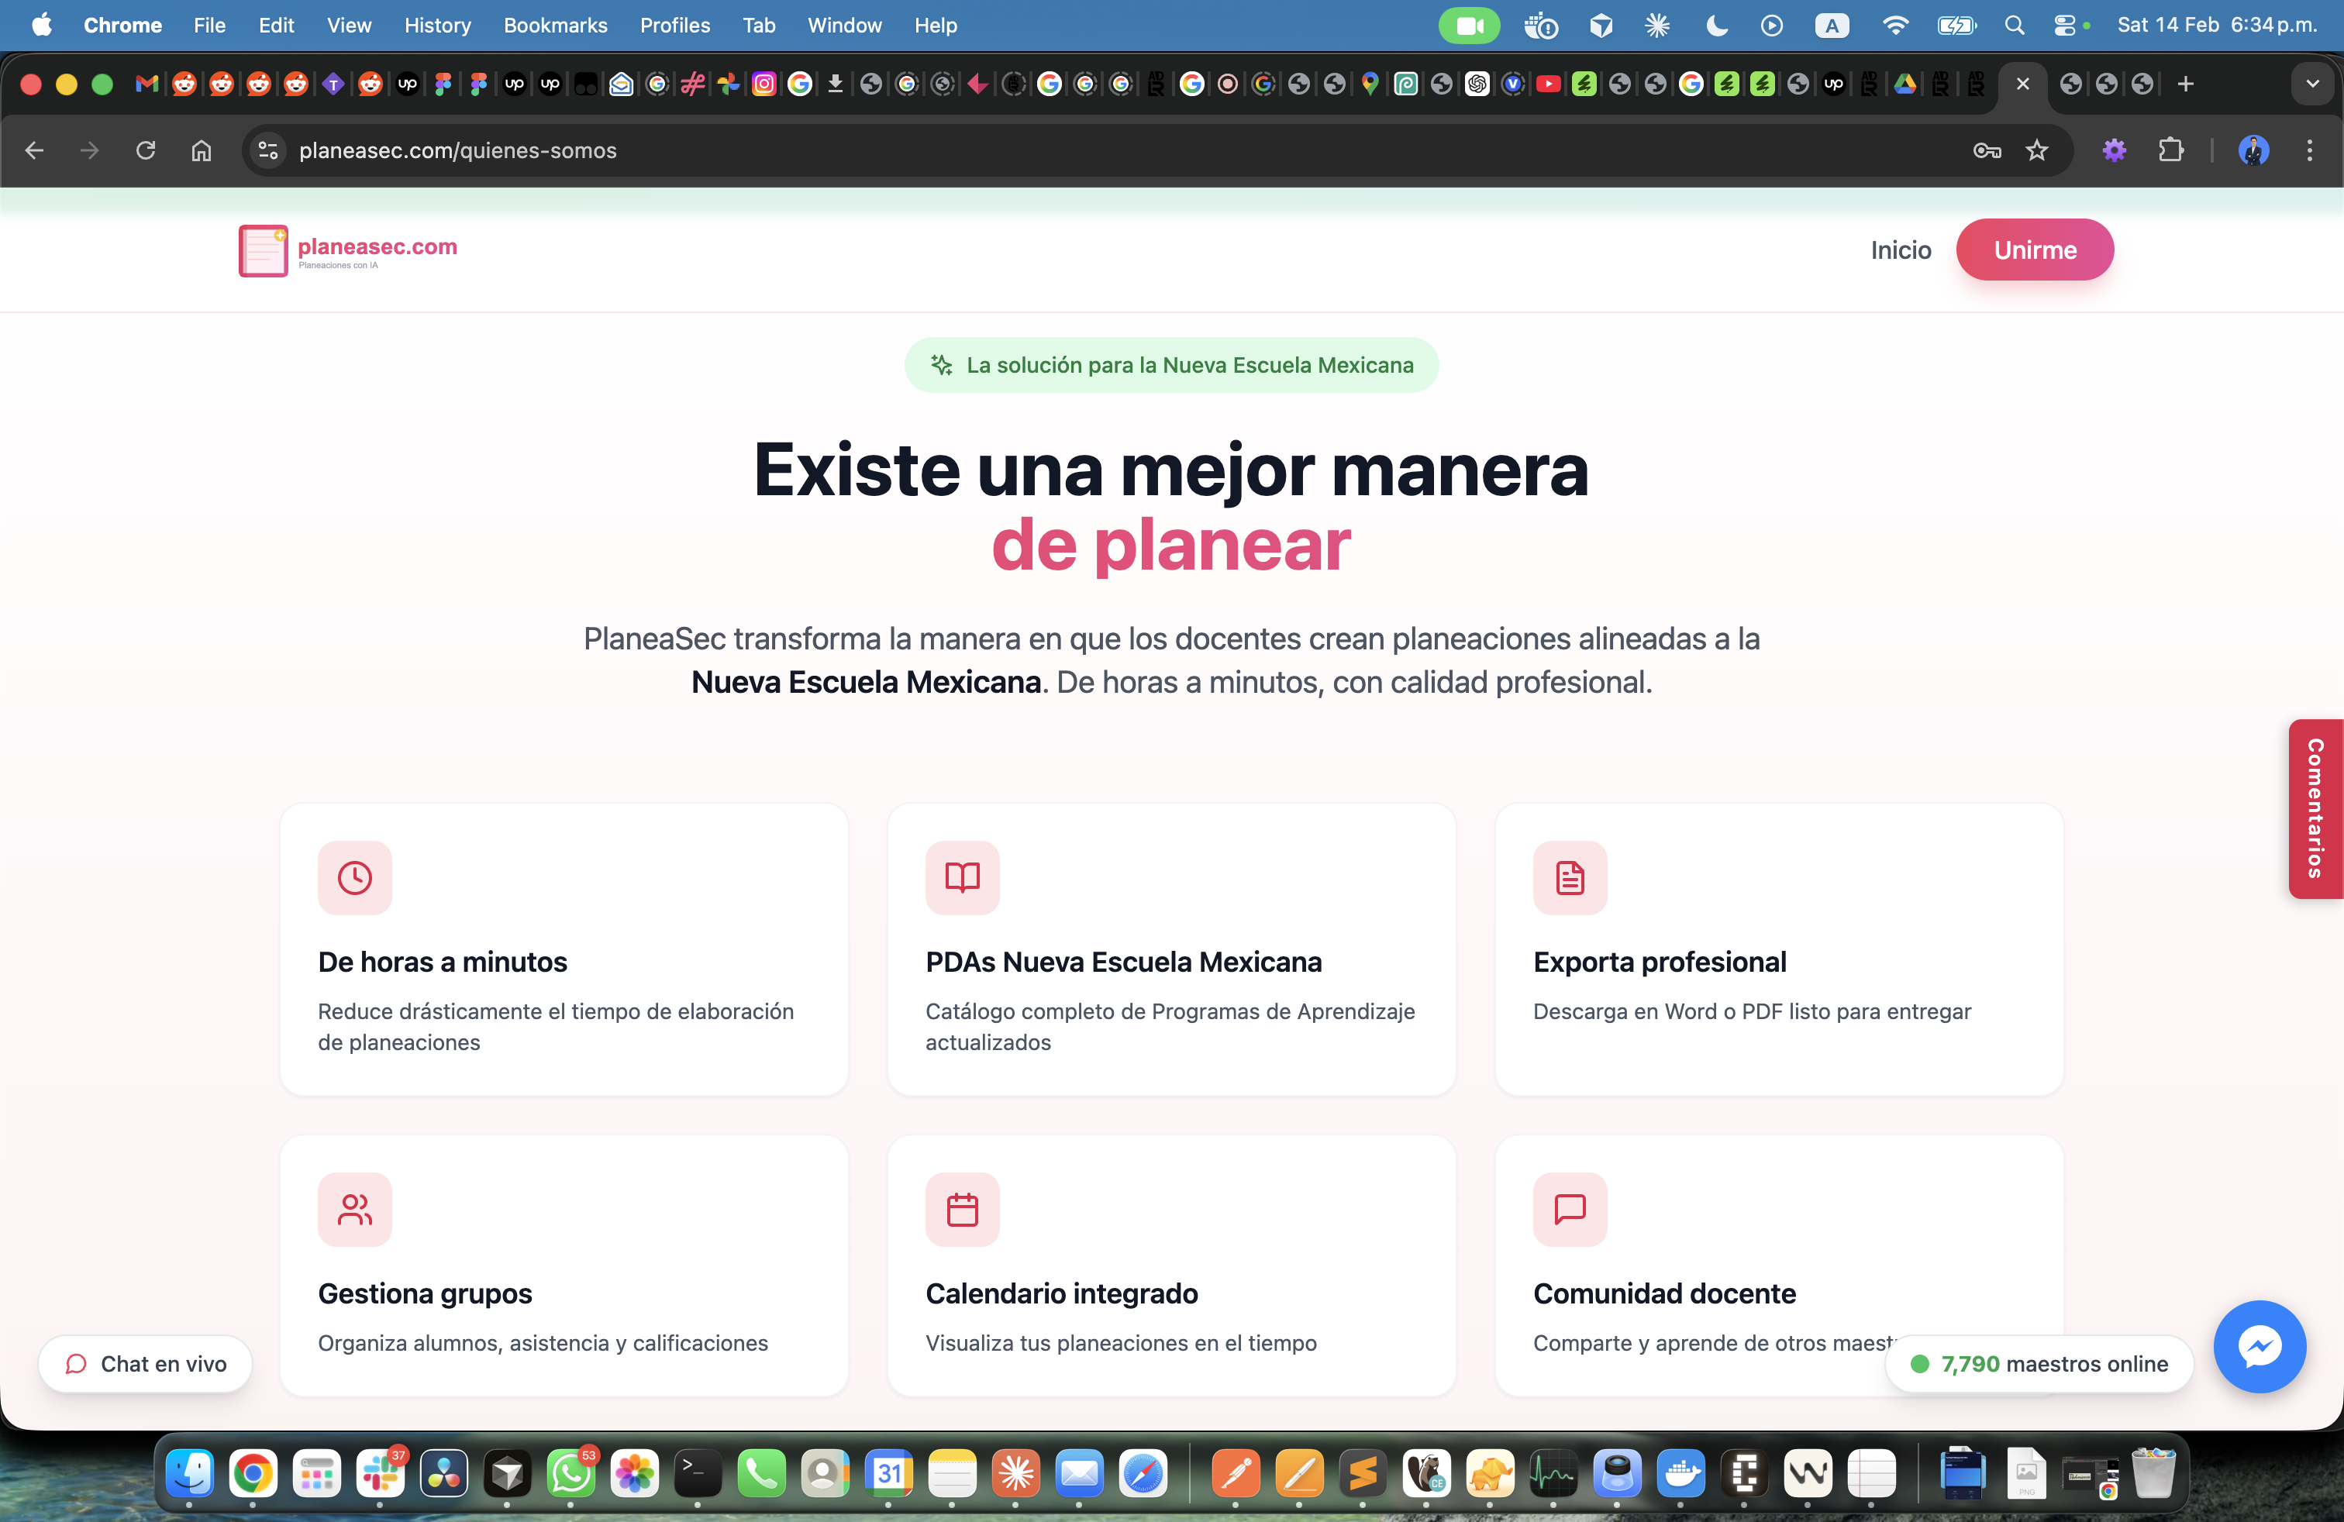The image size is (2344, 1522).
Task: Open the tab search chevron dropdown
Action: click(2312, 84)
